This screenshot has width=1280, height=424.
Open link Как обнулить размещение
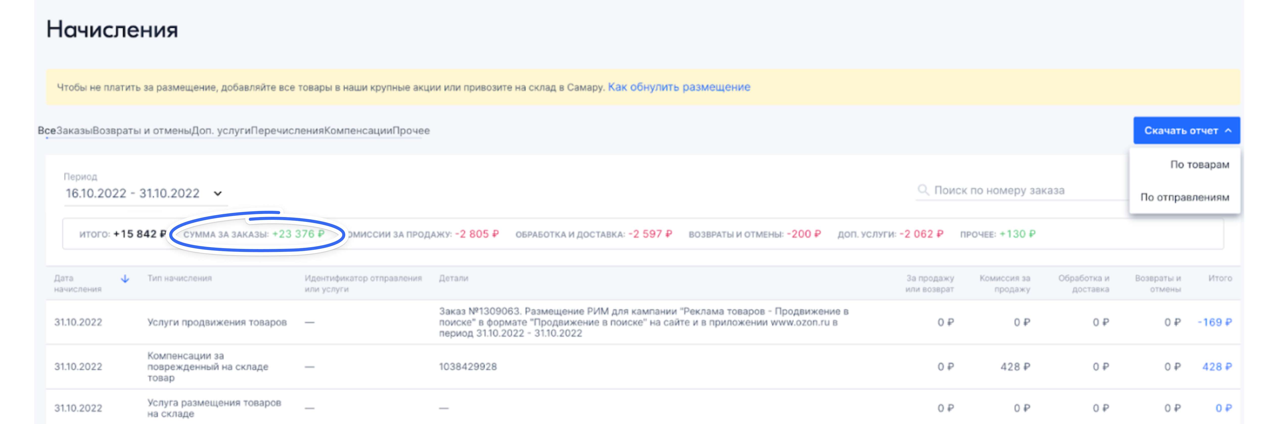pyautogui.click(x=679, y=87)
